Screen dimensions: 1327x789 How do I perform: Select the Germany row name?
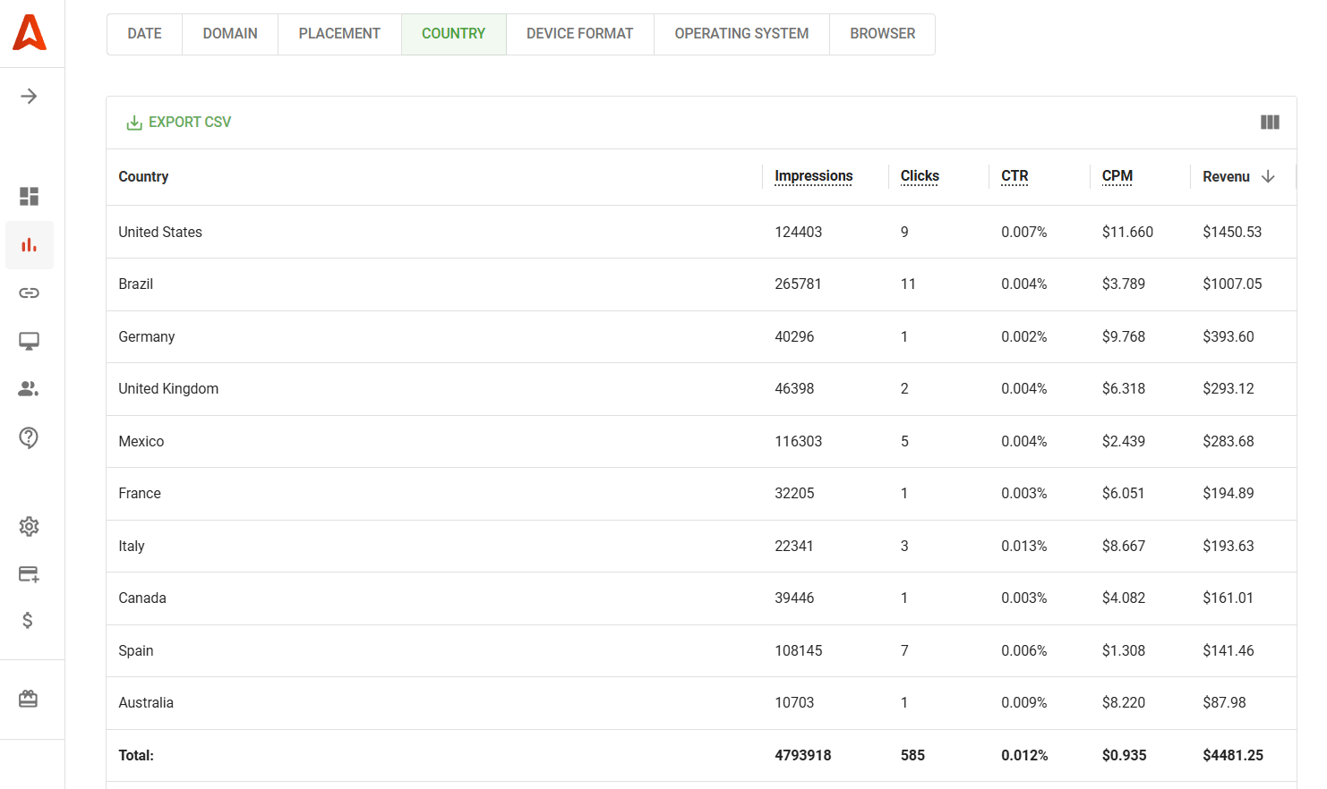(146, 336)
